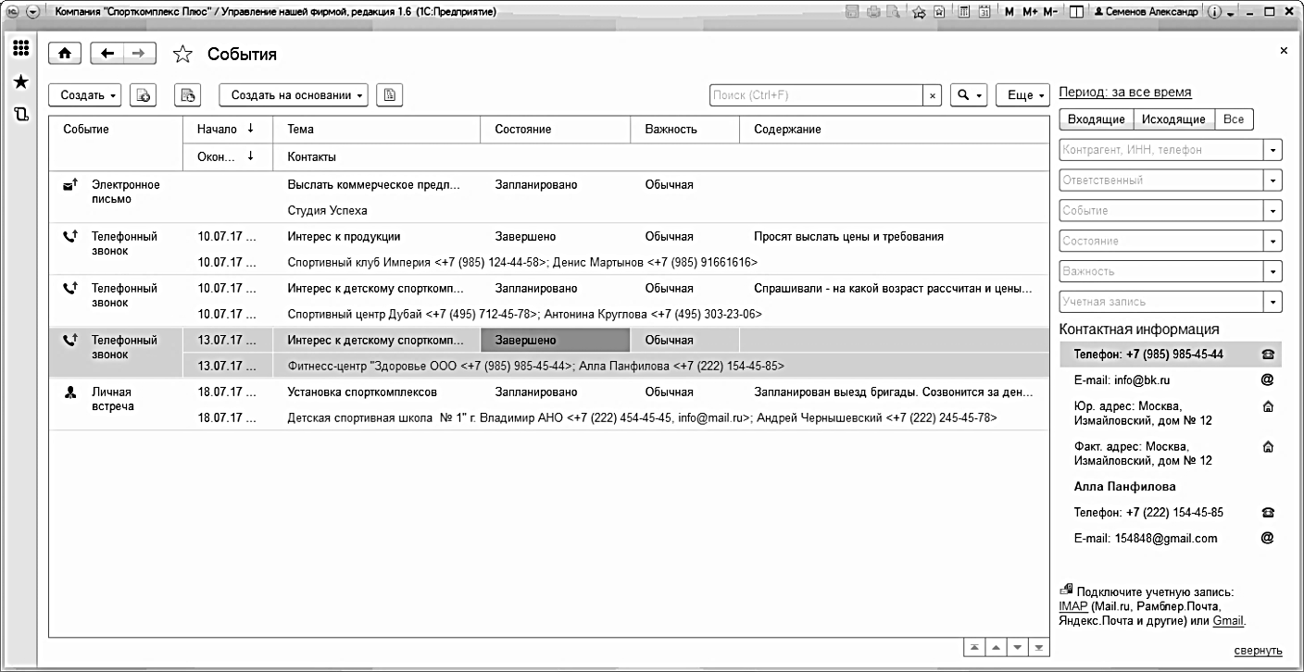Click the highlighted Завершено status cell

coord(556,340)
